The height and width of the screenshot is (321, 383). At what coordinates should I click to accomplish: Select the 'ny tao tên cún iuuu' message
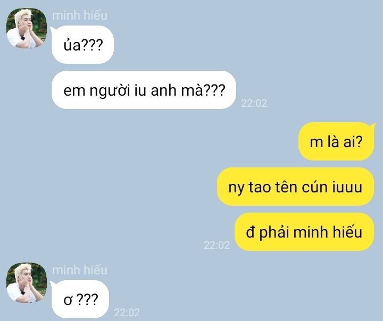pos(295,187)
